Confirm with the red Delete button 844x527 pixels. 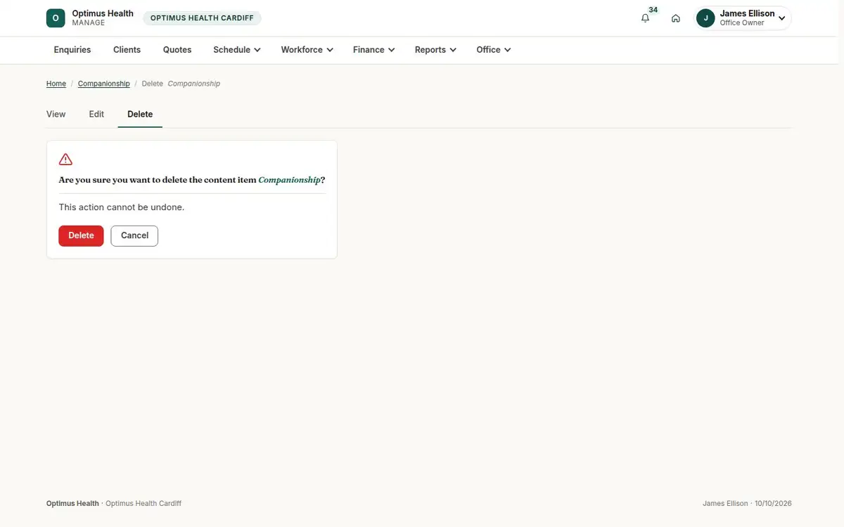pyautogui.click(x=81, y=235)
